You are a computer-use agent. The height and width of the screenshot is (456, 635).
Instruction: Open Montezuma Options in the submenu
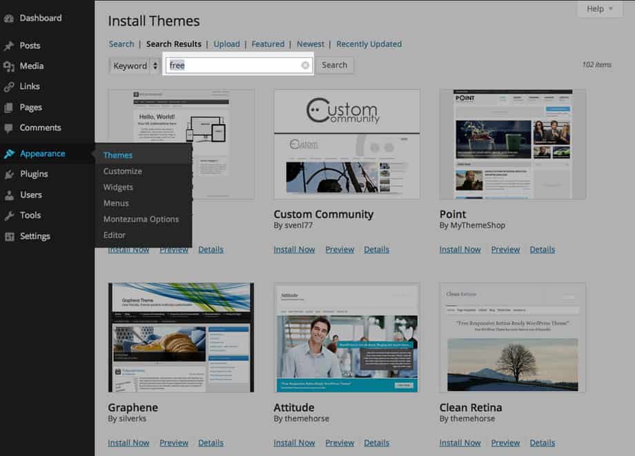pyautogui.click(x=141, y=219)
